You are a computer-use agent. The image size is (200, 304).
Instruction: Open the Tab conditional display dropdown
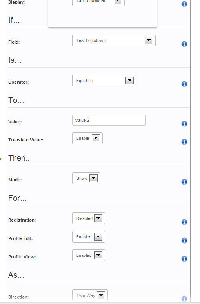click(x=98, y=2)
